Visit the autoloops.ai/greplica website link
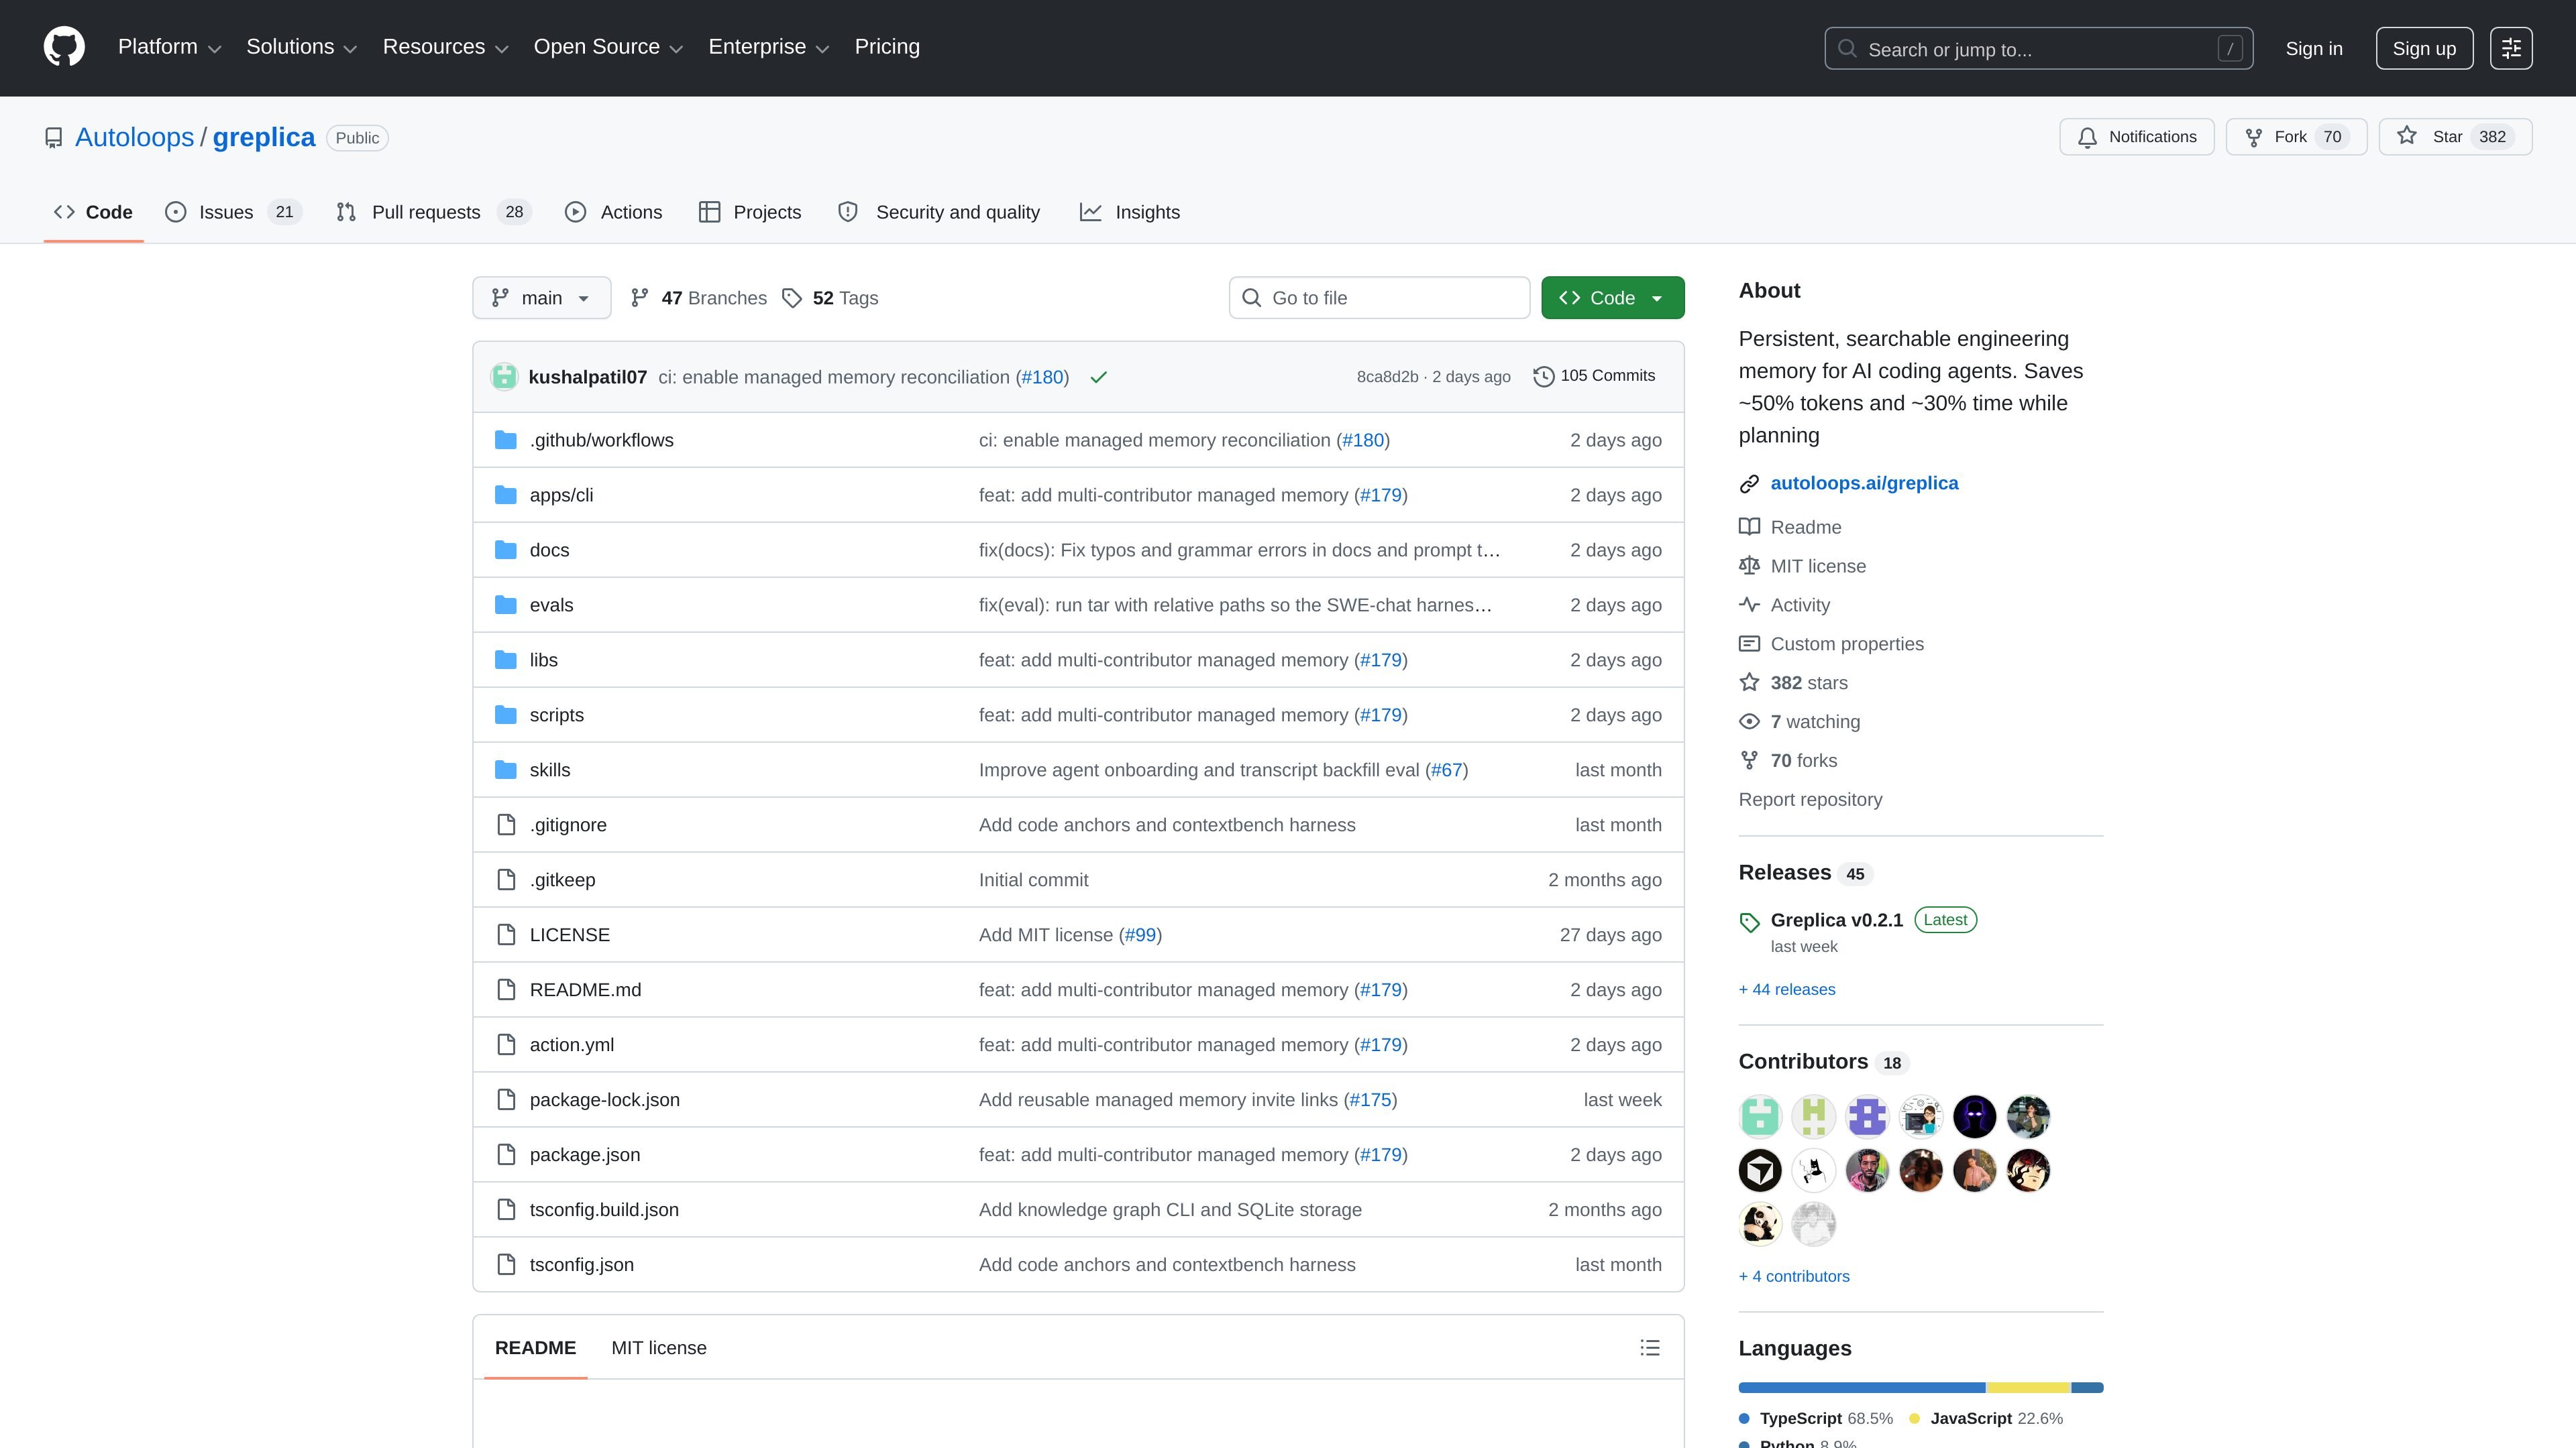This screenshot has height=1448, width=2576. (1864, 483)
